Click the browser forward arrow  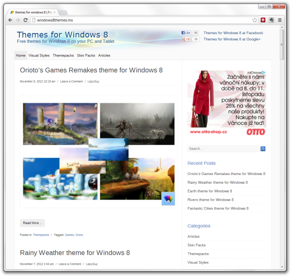tap(18, 20)
